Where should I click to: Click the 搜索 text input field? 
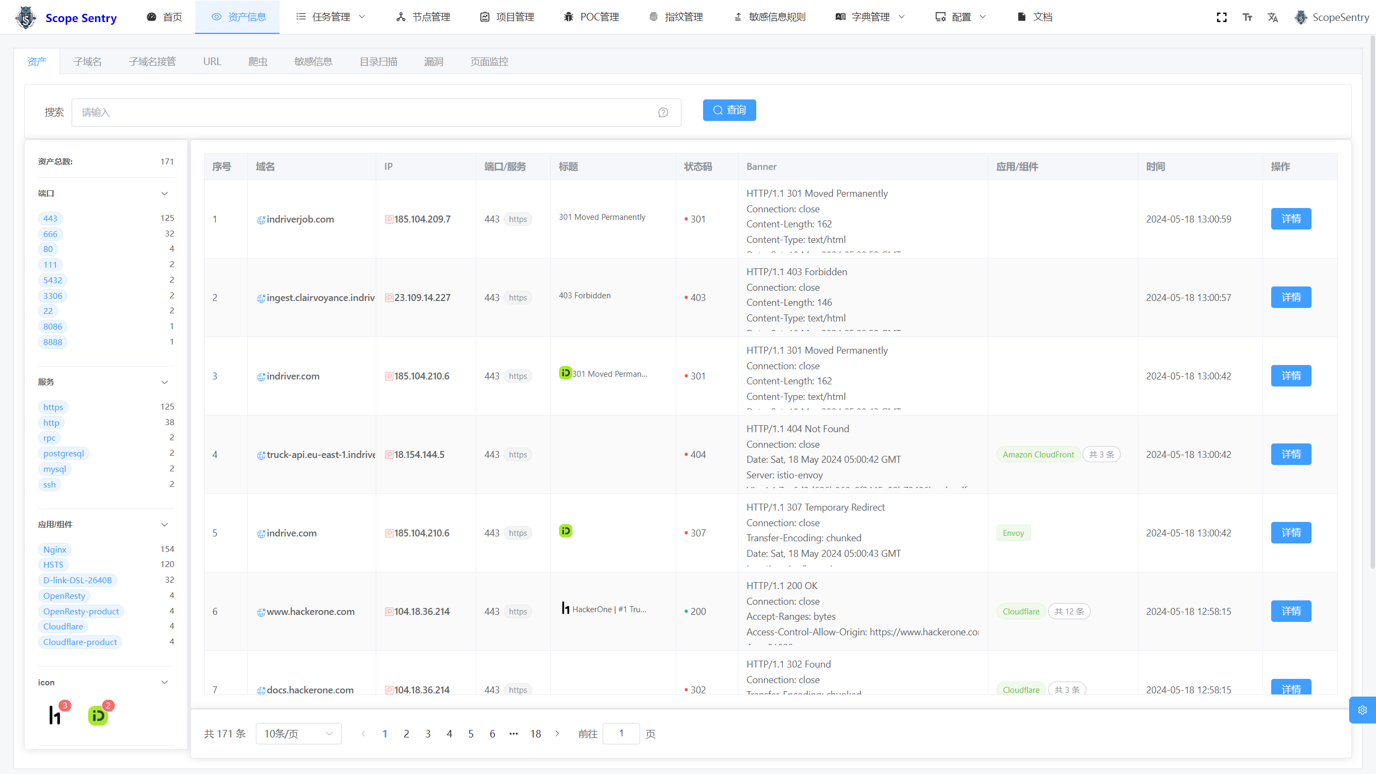click(x=365, y=112)
